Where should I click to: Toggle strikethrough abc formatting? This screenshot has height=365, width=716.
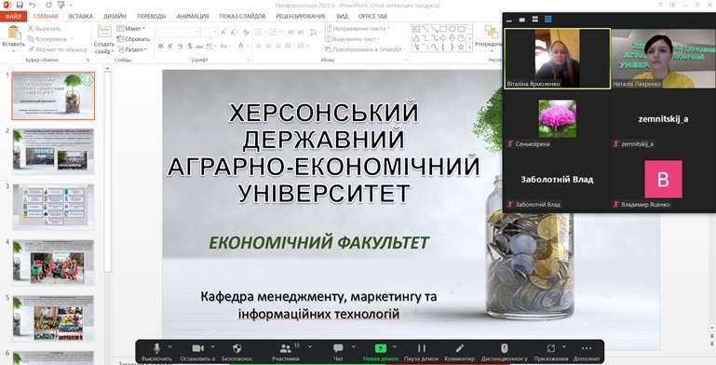pyautogui.click(x=199, y=47)
